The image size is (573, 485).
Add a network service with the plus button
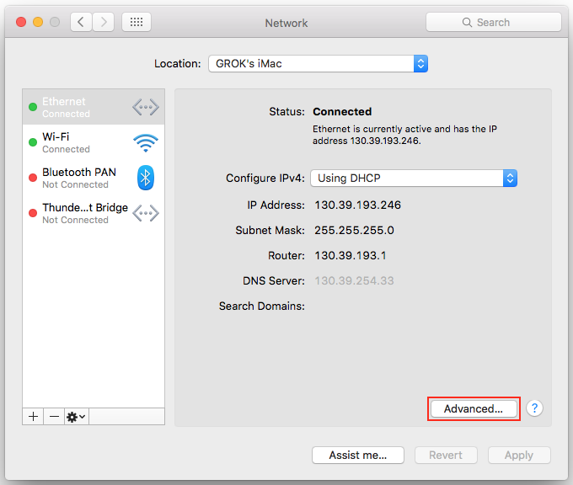[33, 416]
